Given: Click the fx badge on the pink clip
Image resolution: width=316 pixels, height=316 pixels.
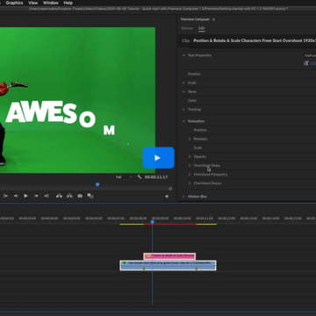Looking at the screenshot, I should pyautogui.click(x=148, y=255).
